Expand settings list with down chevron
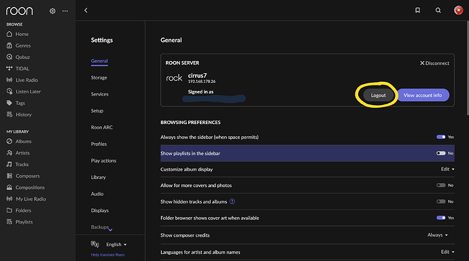Image resolution: width=469 pixels, height=261 pixels. (x=110, y=230)
